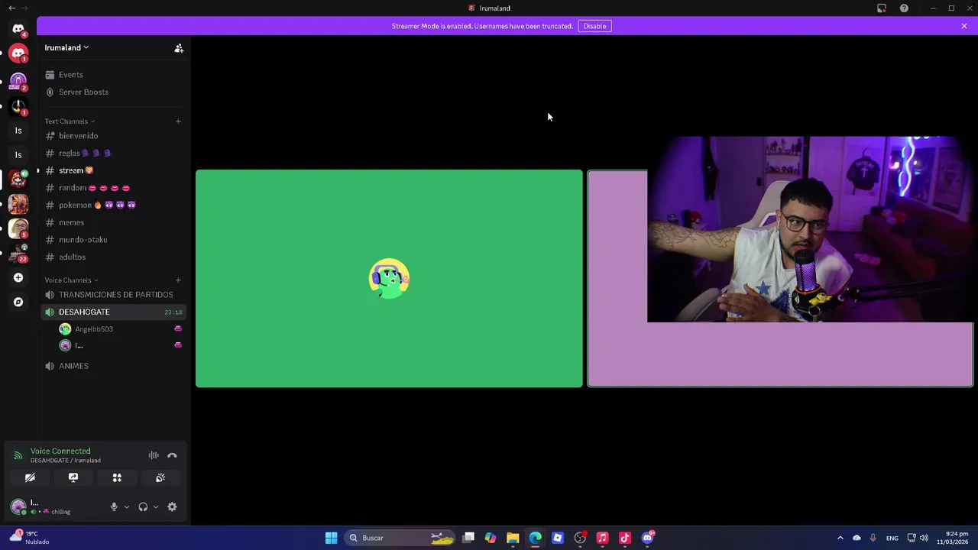The height and width of the screenshot is (550, 978).
Task: Open Discord direct messages home icon
Action: (x=18, y=28)
